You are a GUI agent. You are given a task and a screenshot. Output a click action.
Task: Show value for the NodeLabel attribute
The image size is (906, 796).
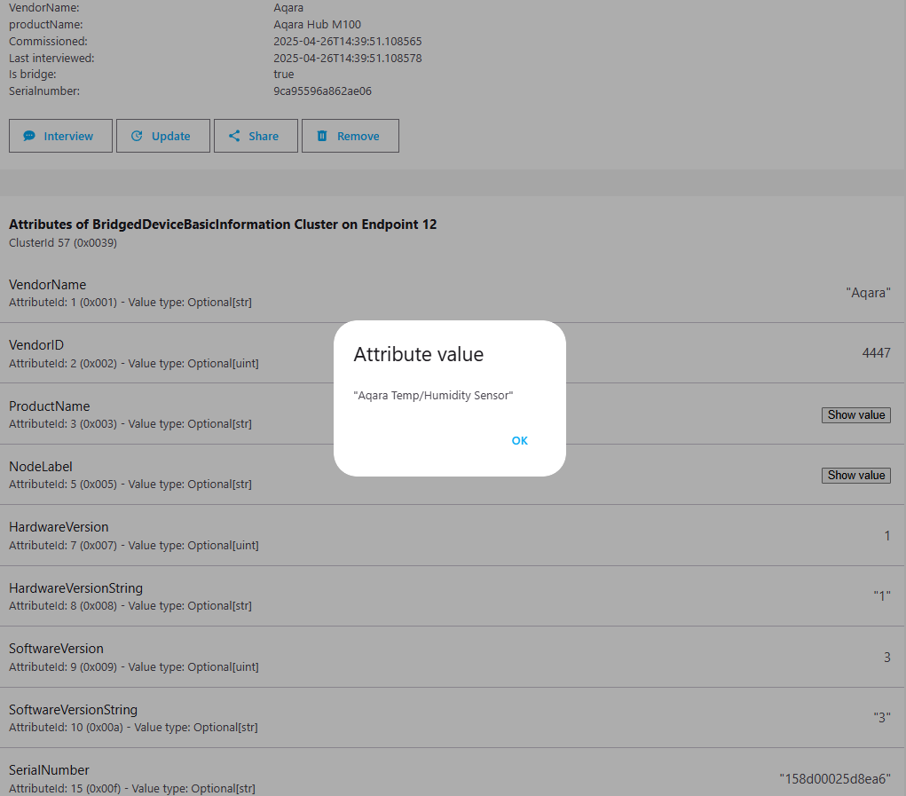tap(855, 475)
